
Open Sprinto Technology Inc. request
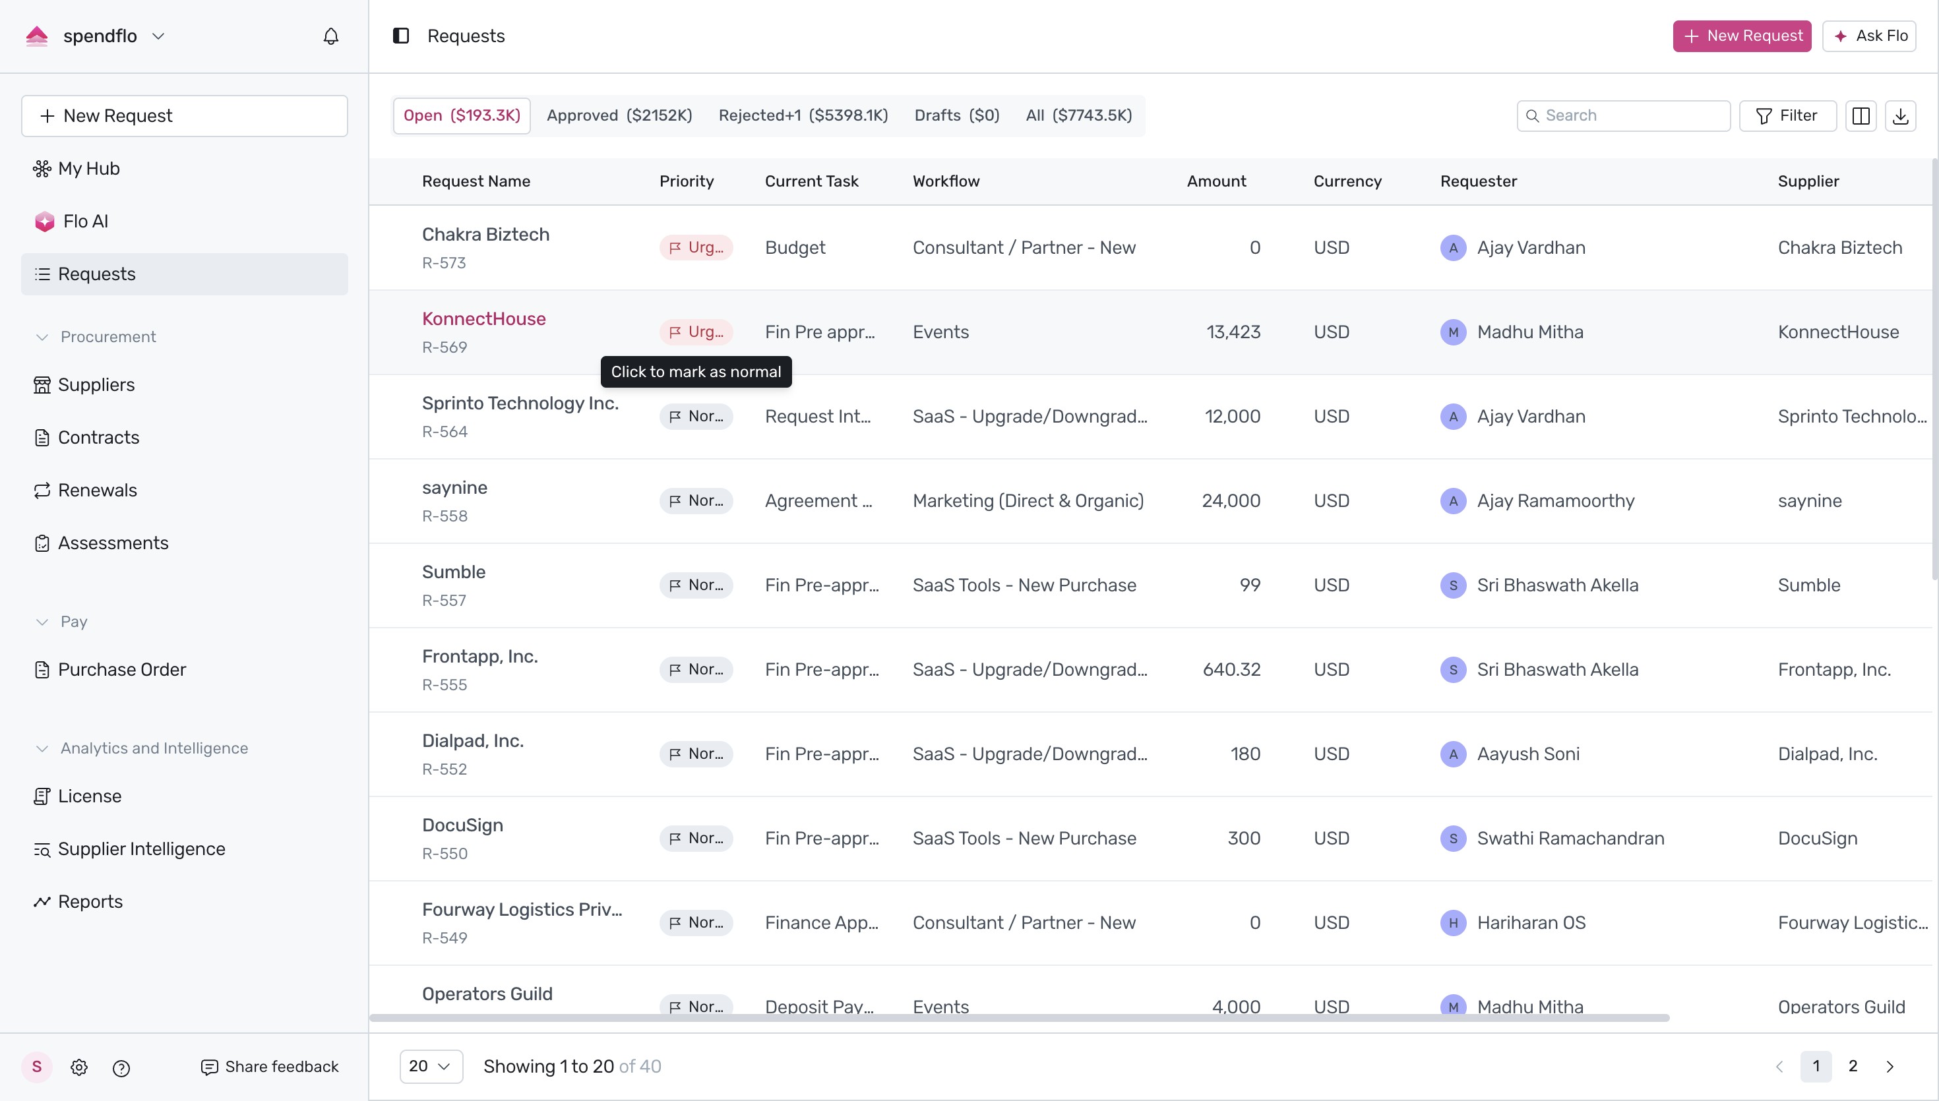[520, 403]
